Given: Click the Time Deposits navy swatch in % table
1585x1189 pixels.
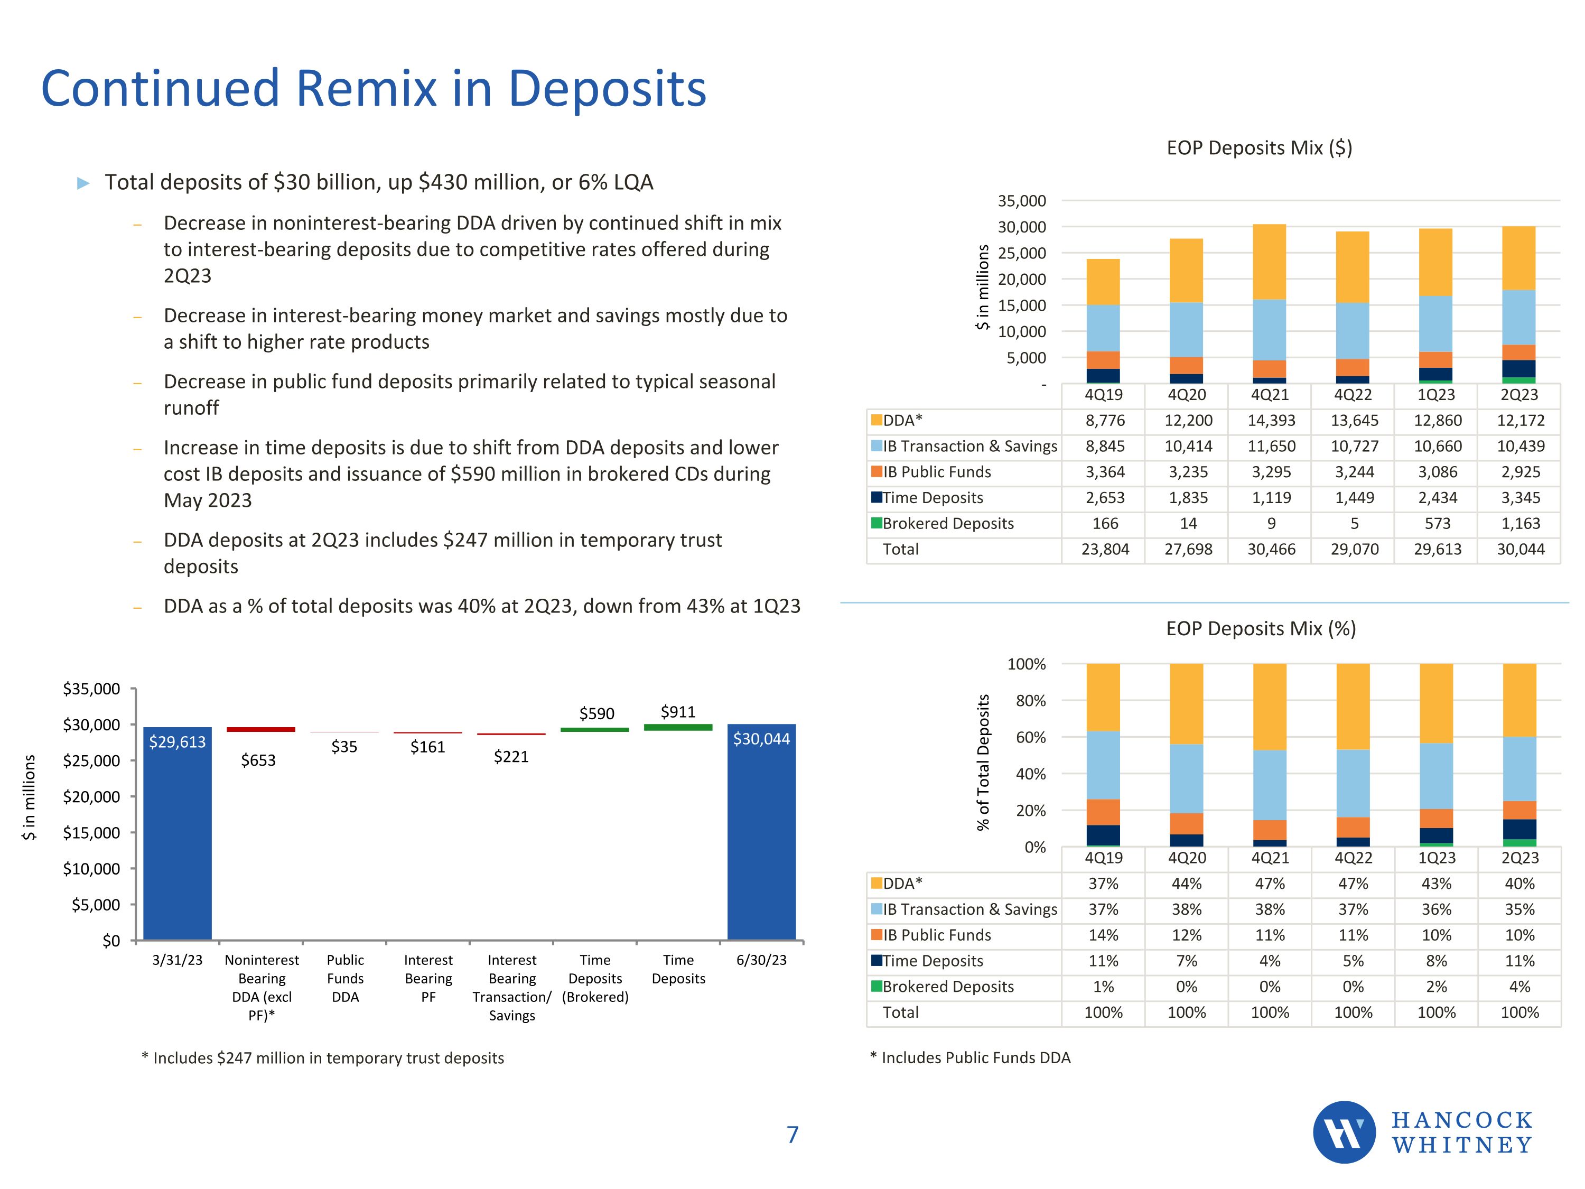Looking at the screenshot, I should point(877,960).
